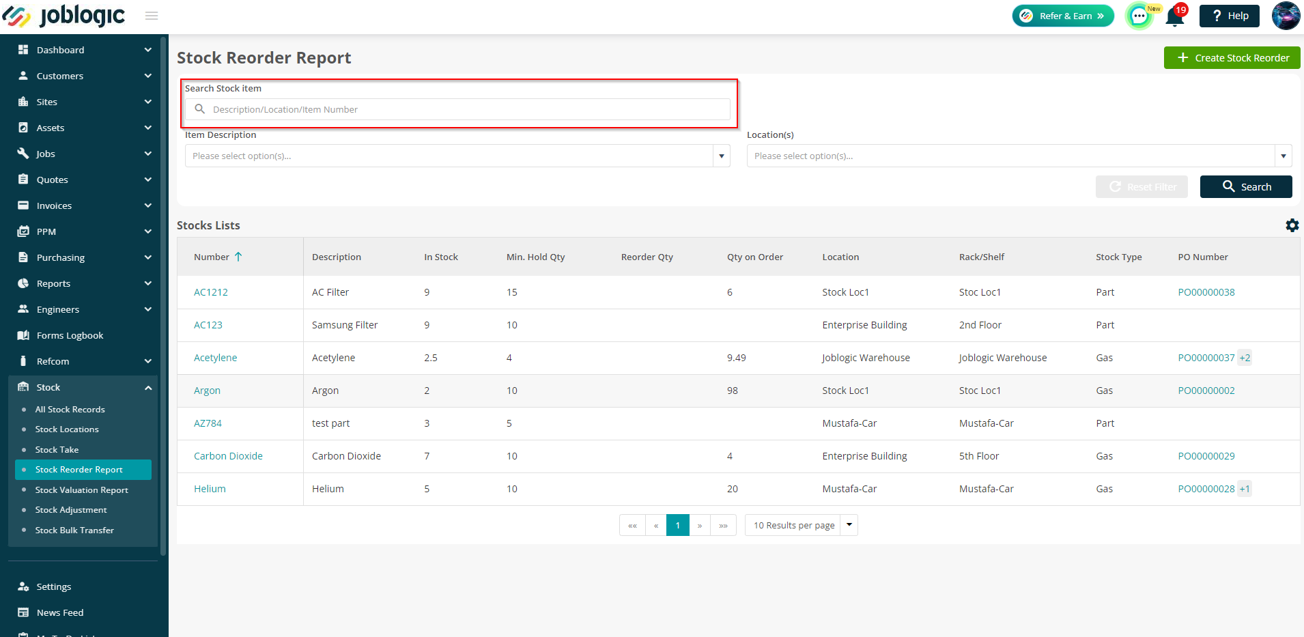The image size is (1304, 637).
Task: Select page 1 in pagination
Action: [678, 525]
